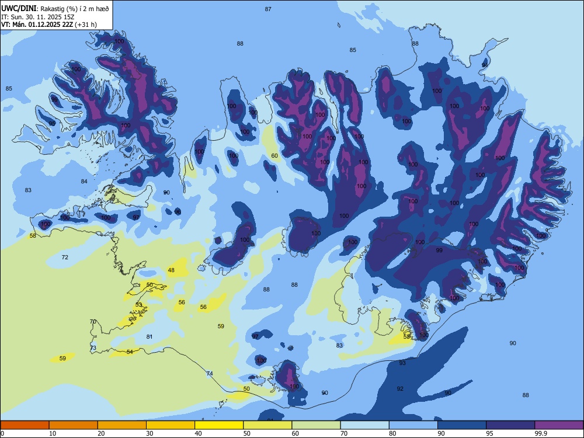Pick the 0–10 dark orange legend swatch
Image resolution: width=584 pixels, height=438 pixels.
(x=25, y=425)
